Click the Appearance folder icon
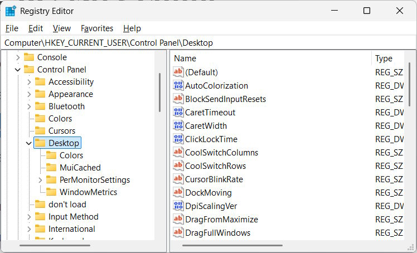This screenshot has height=253, width=417. [40, 94]
